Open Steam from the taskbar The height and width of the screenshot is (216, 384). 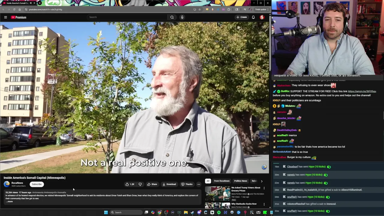click(x=192, y=212)
